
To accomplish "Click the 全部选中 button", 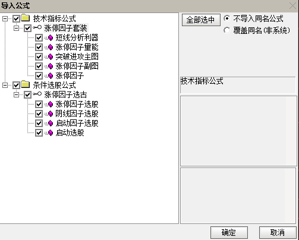I will click(201, 20).
